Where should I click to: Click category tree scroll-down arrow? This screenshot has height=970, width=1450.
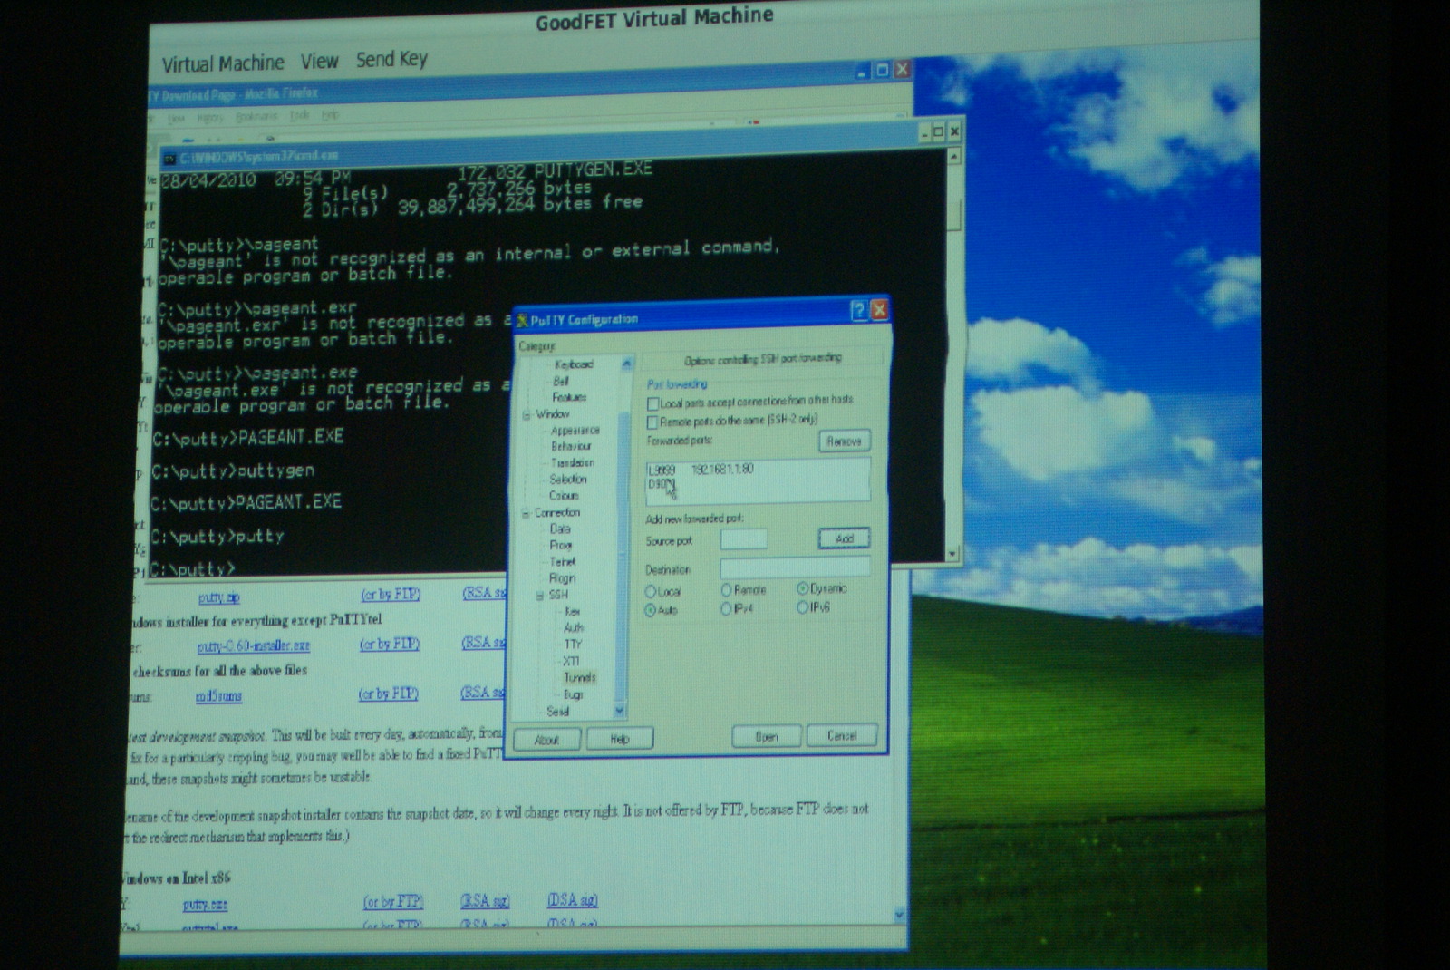pos(620,711)
